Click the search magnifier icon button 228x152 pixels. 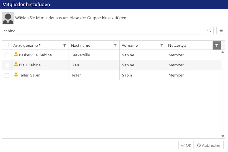pos(209,31)
